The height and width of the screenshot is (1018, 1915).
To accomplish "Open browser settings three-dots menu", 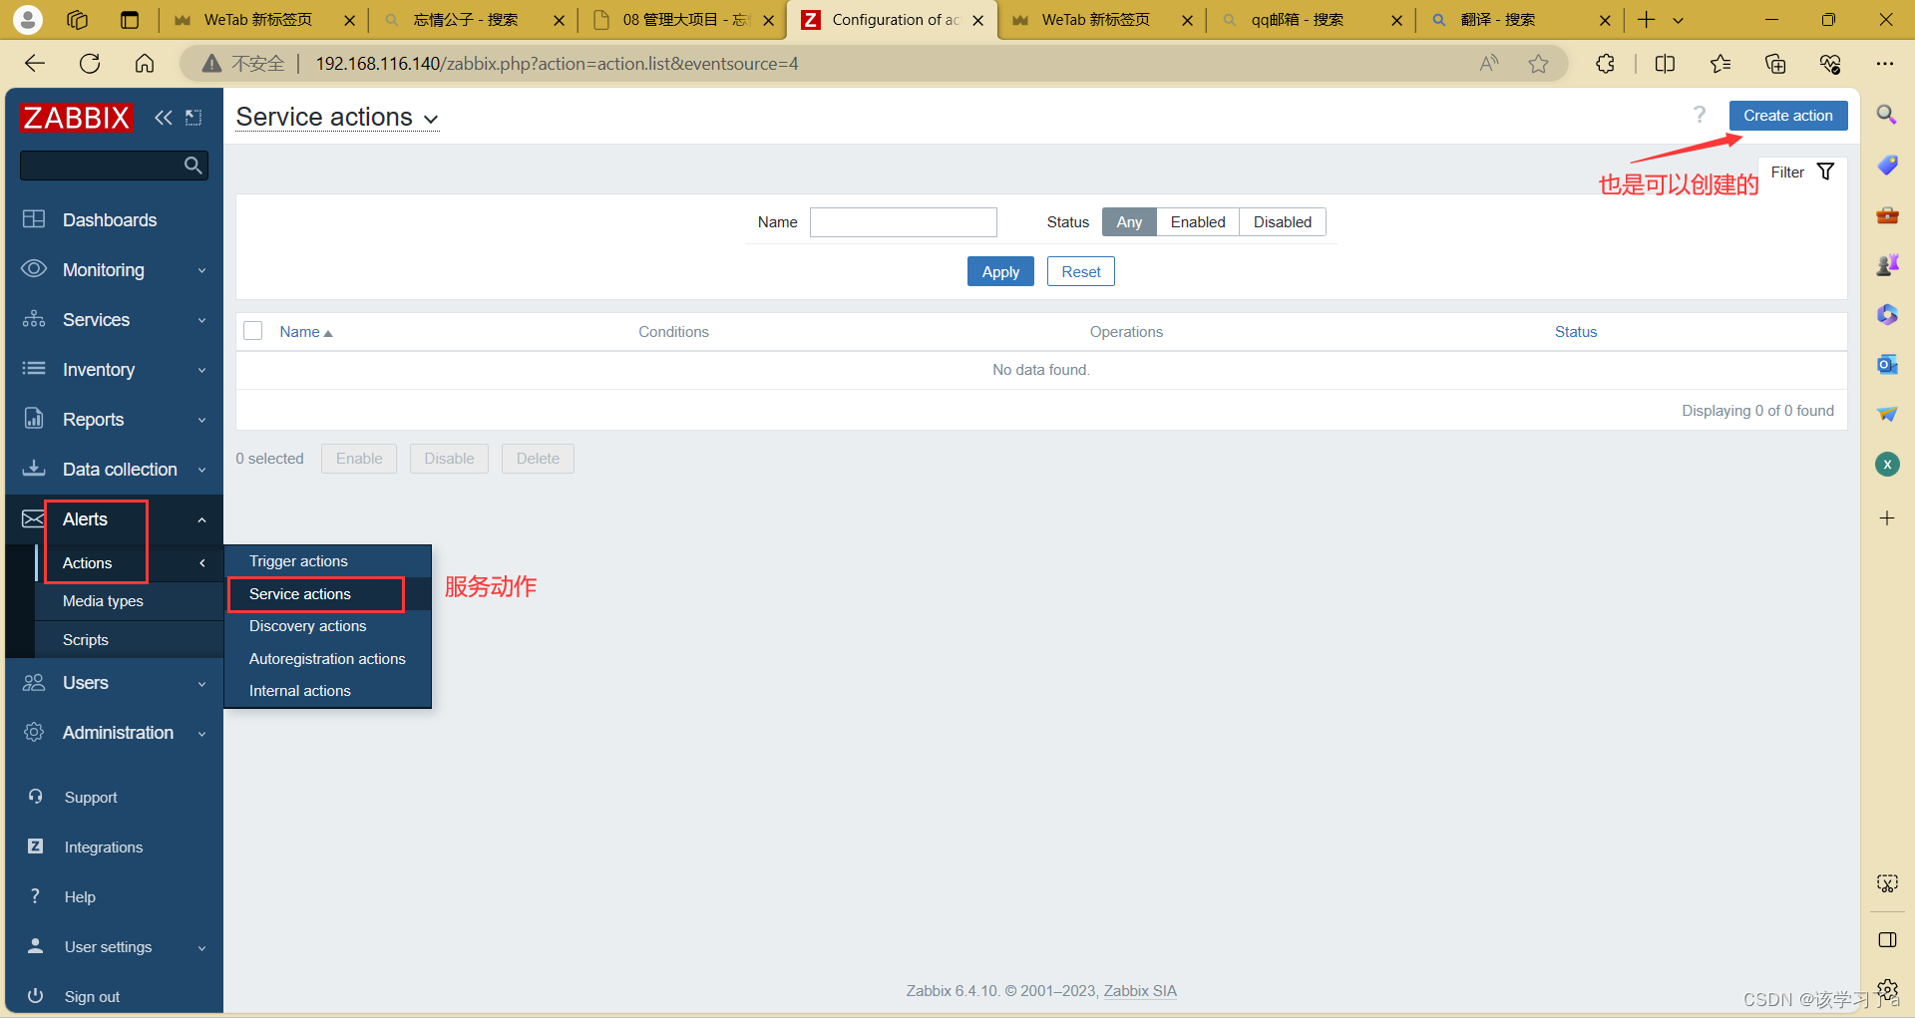I will (1884, 64).
